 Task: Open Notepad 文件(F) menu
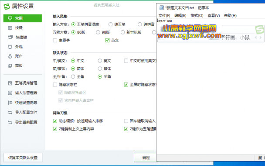point(164,16)
